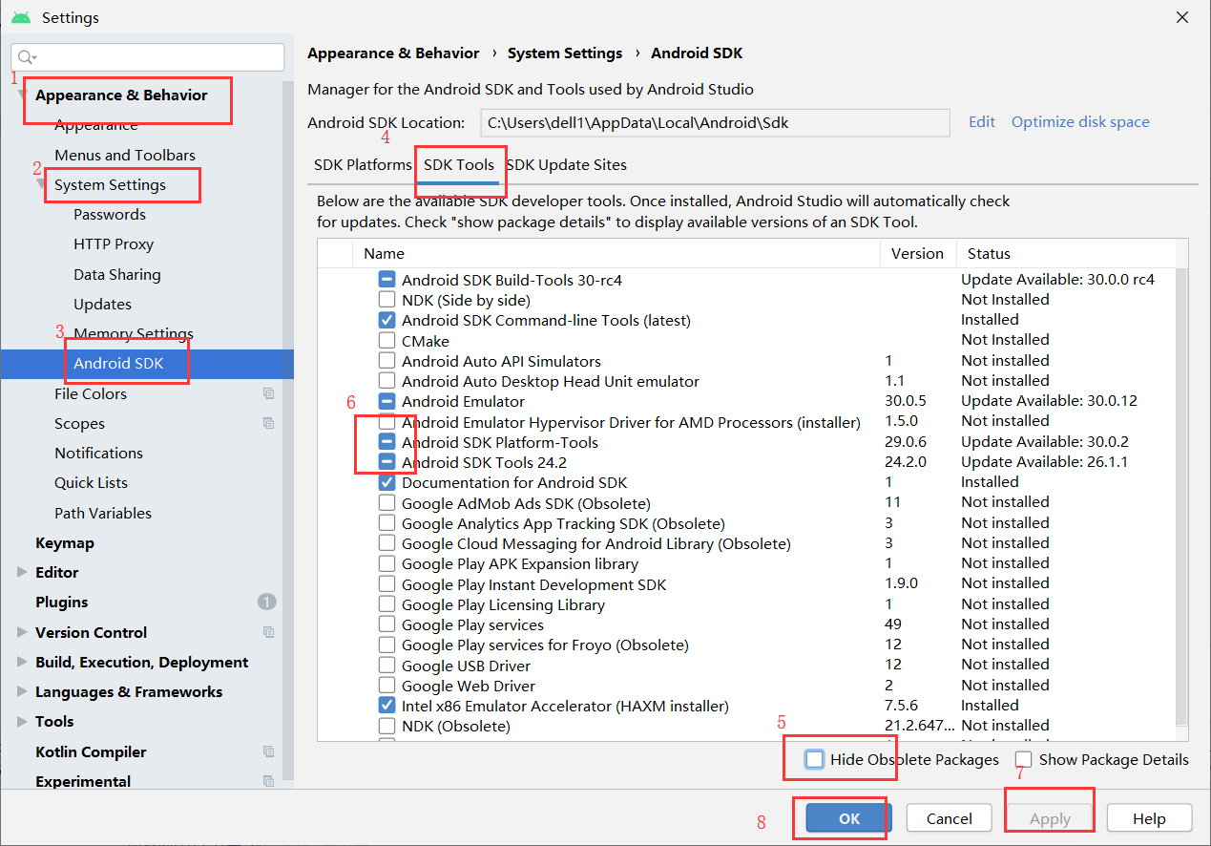Click the OK button
This screenshot has width=1211, height=846.
849,818
